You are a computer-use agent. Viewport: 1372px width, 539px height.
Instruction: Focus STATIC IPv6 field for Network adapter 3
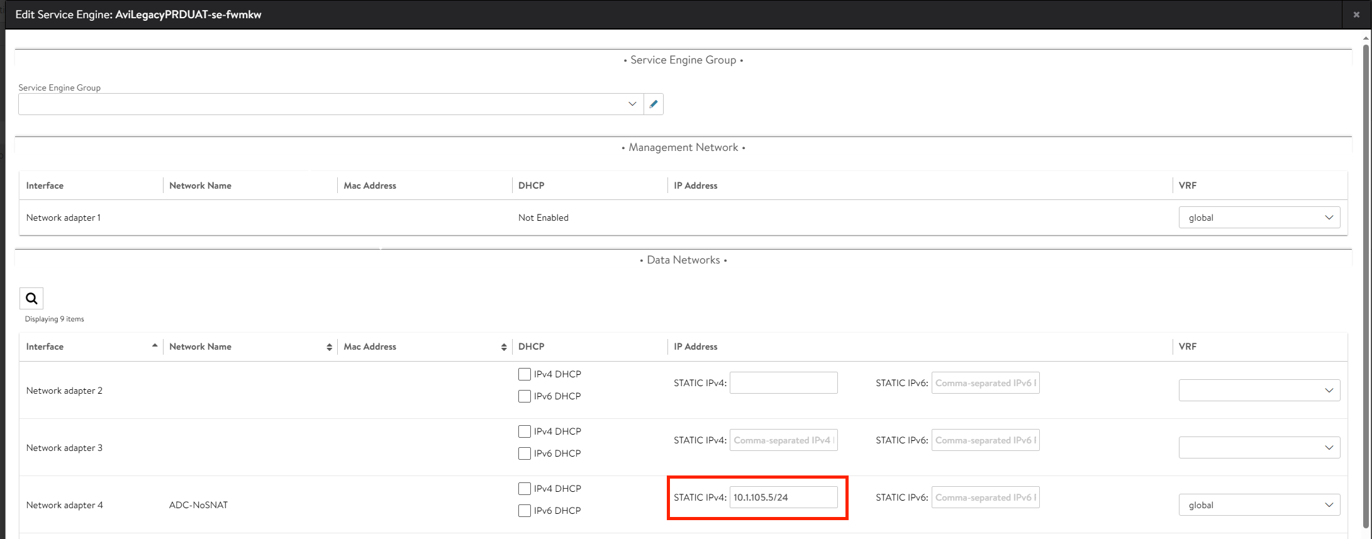[986, 440]
